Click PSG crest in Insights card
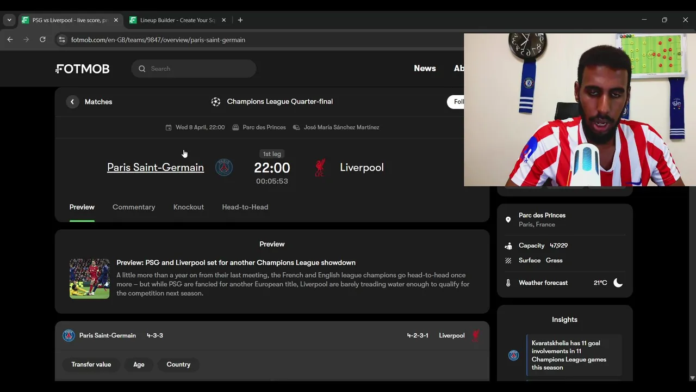 [x=513, y=356]
